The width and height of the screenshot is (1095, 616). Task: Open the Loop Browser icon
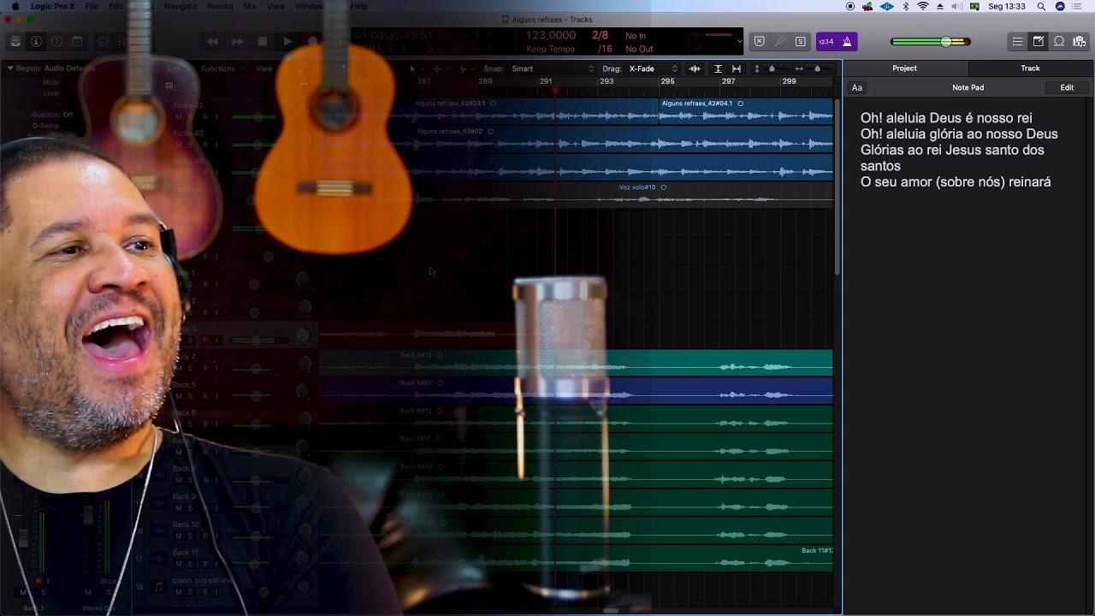tap(1058, 41)
